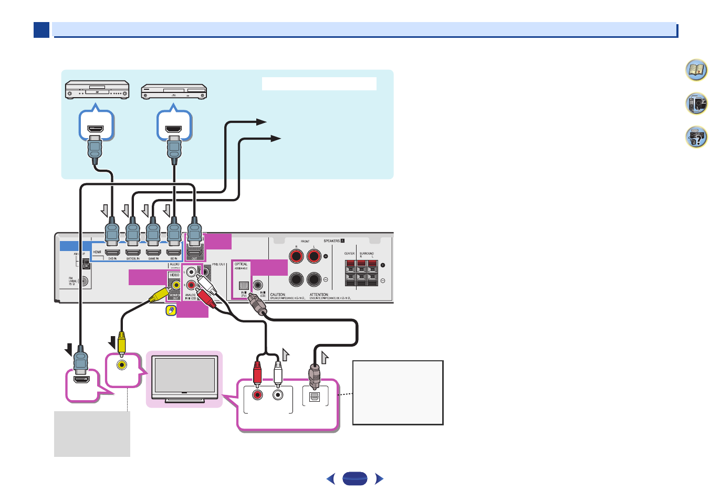
Task: Go to the next page arrow
Action: (379, 478)
